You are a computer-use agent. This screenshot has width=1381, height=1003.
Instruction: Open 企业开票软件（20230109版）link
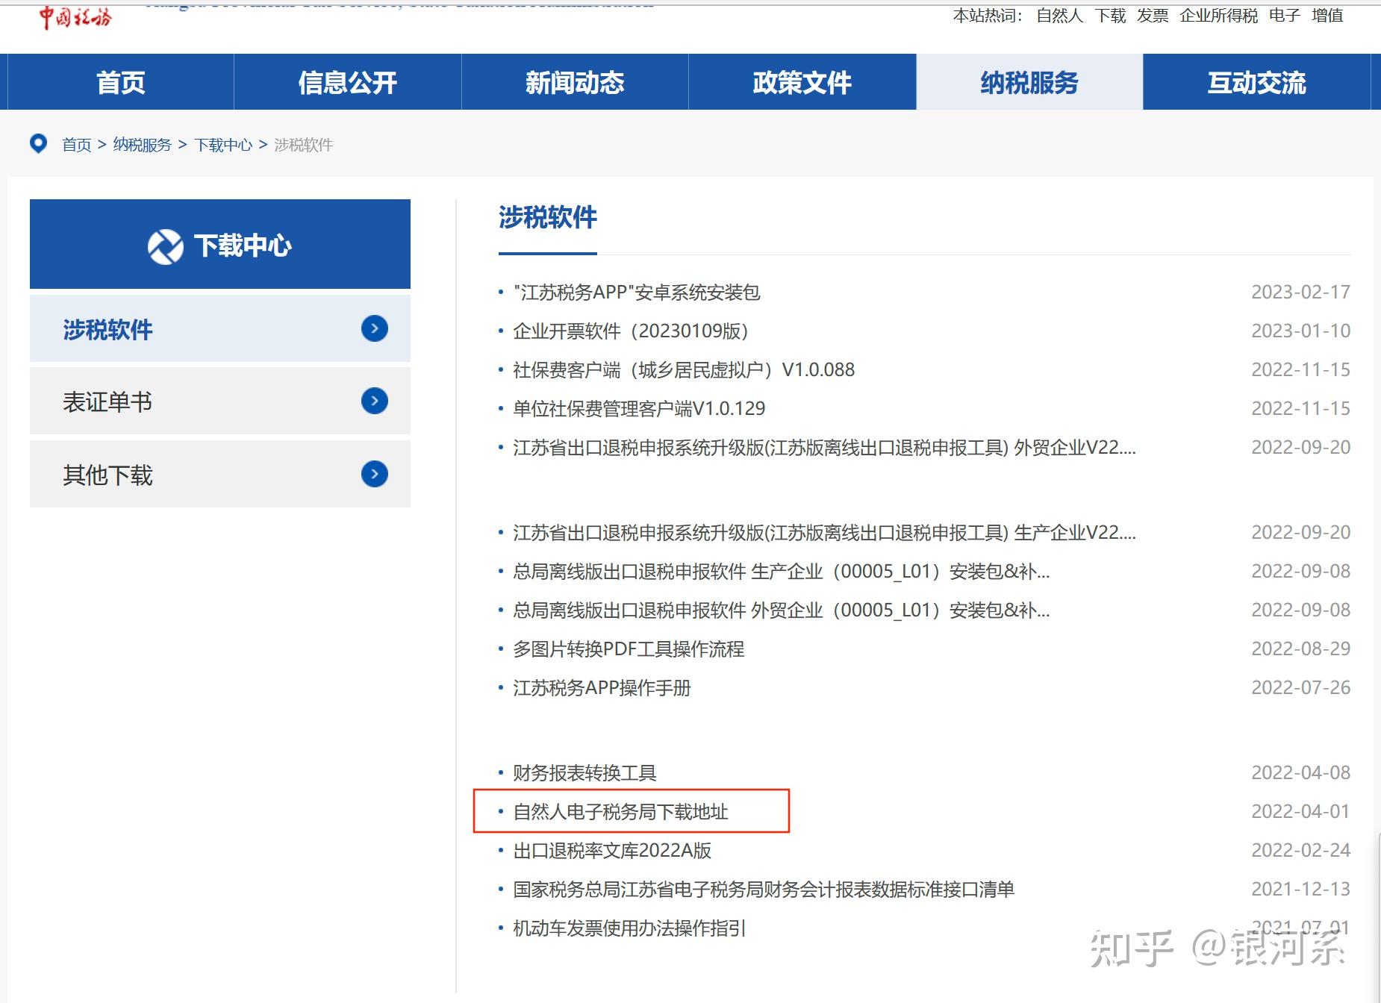(631, 331)
